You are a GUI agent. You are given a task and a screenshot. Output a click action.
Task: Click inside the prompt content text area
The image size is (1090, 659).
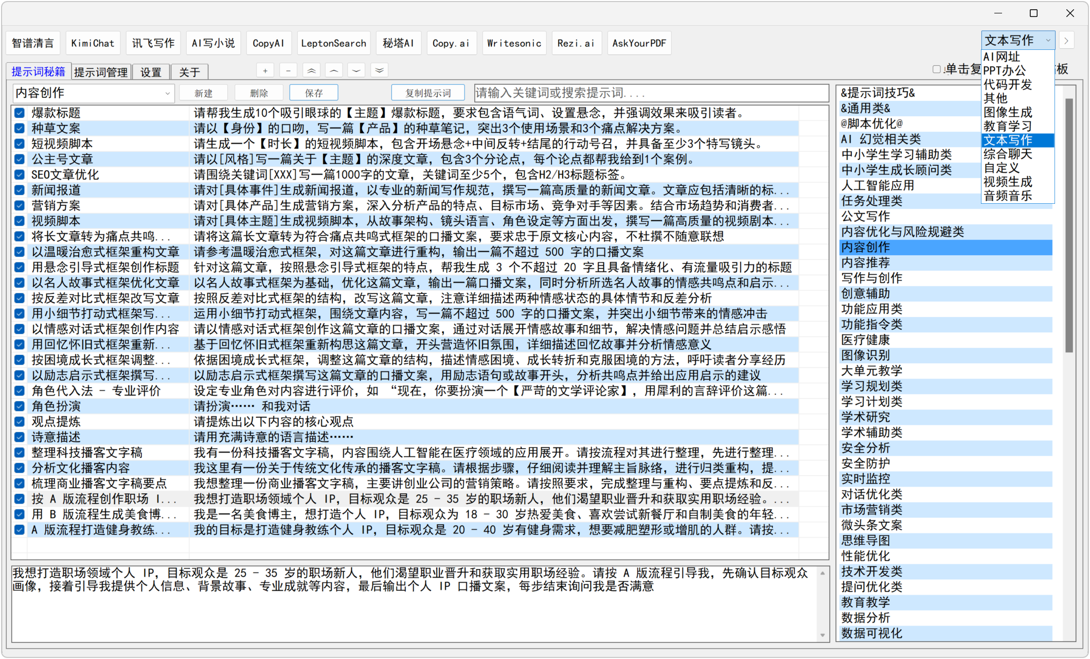pyautogui.click(x=414, y=604)
